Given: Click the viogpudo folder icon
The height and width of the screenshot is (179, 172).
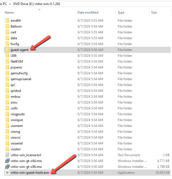Looking at the screenshot, I should tap(7, 114).
